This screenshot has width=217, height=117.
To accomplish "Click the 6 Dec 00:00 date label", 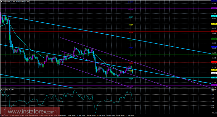I will pos(71,115).
